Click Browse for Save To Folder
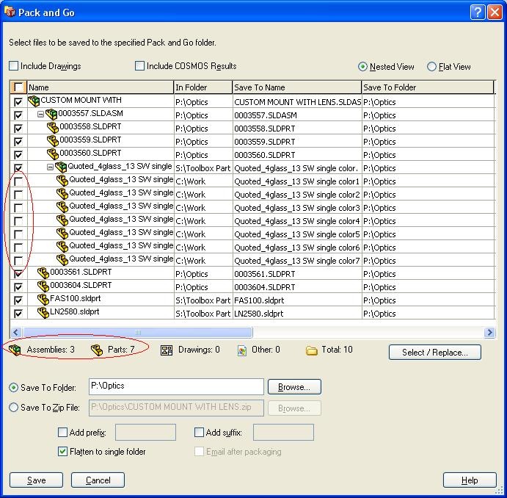This screenshot has width=507, height=498. pos(294,387)
